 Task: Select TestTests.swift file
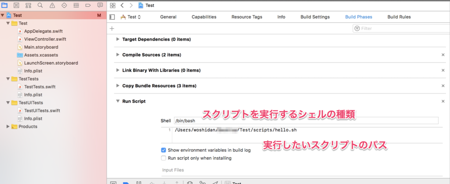(x=40, y=87)
